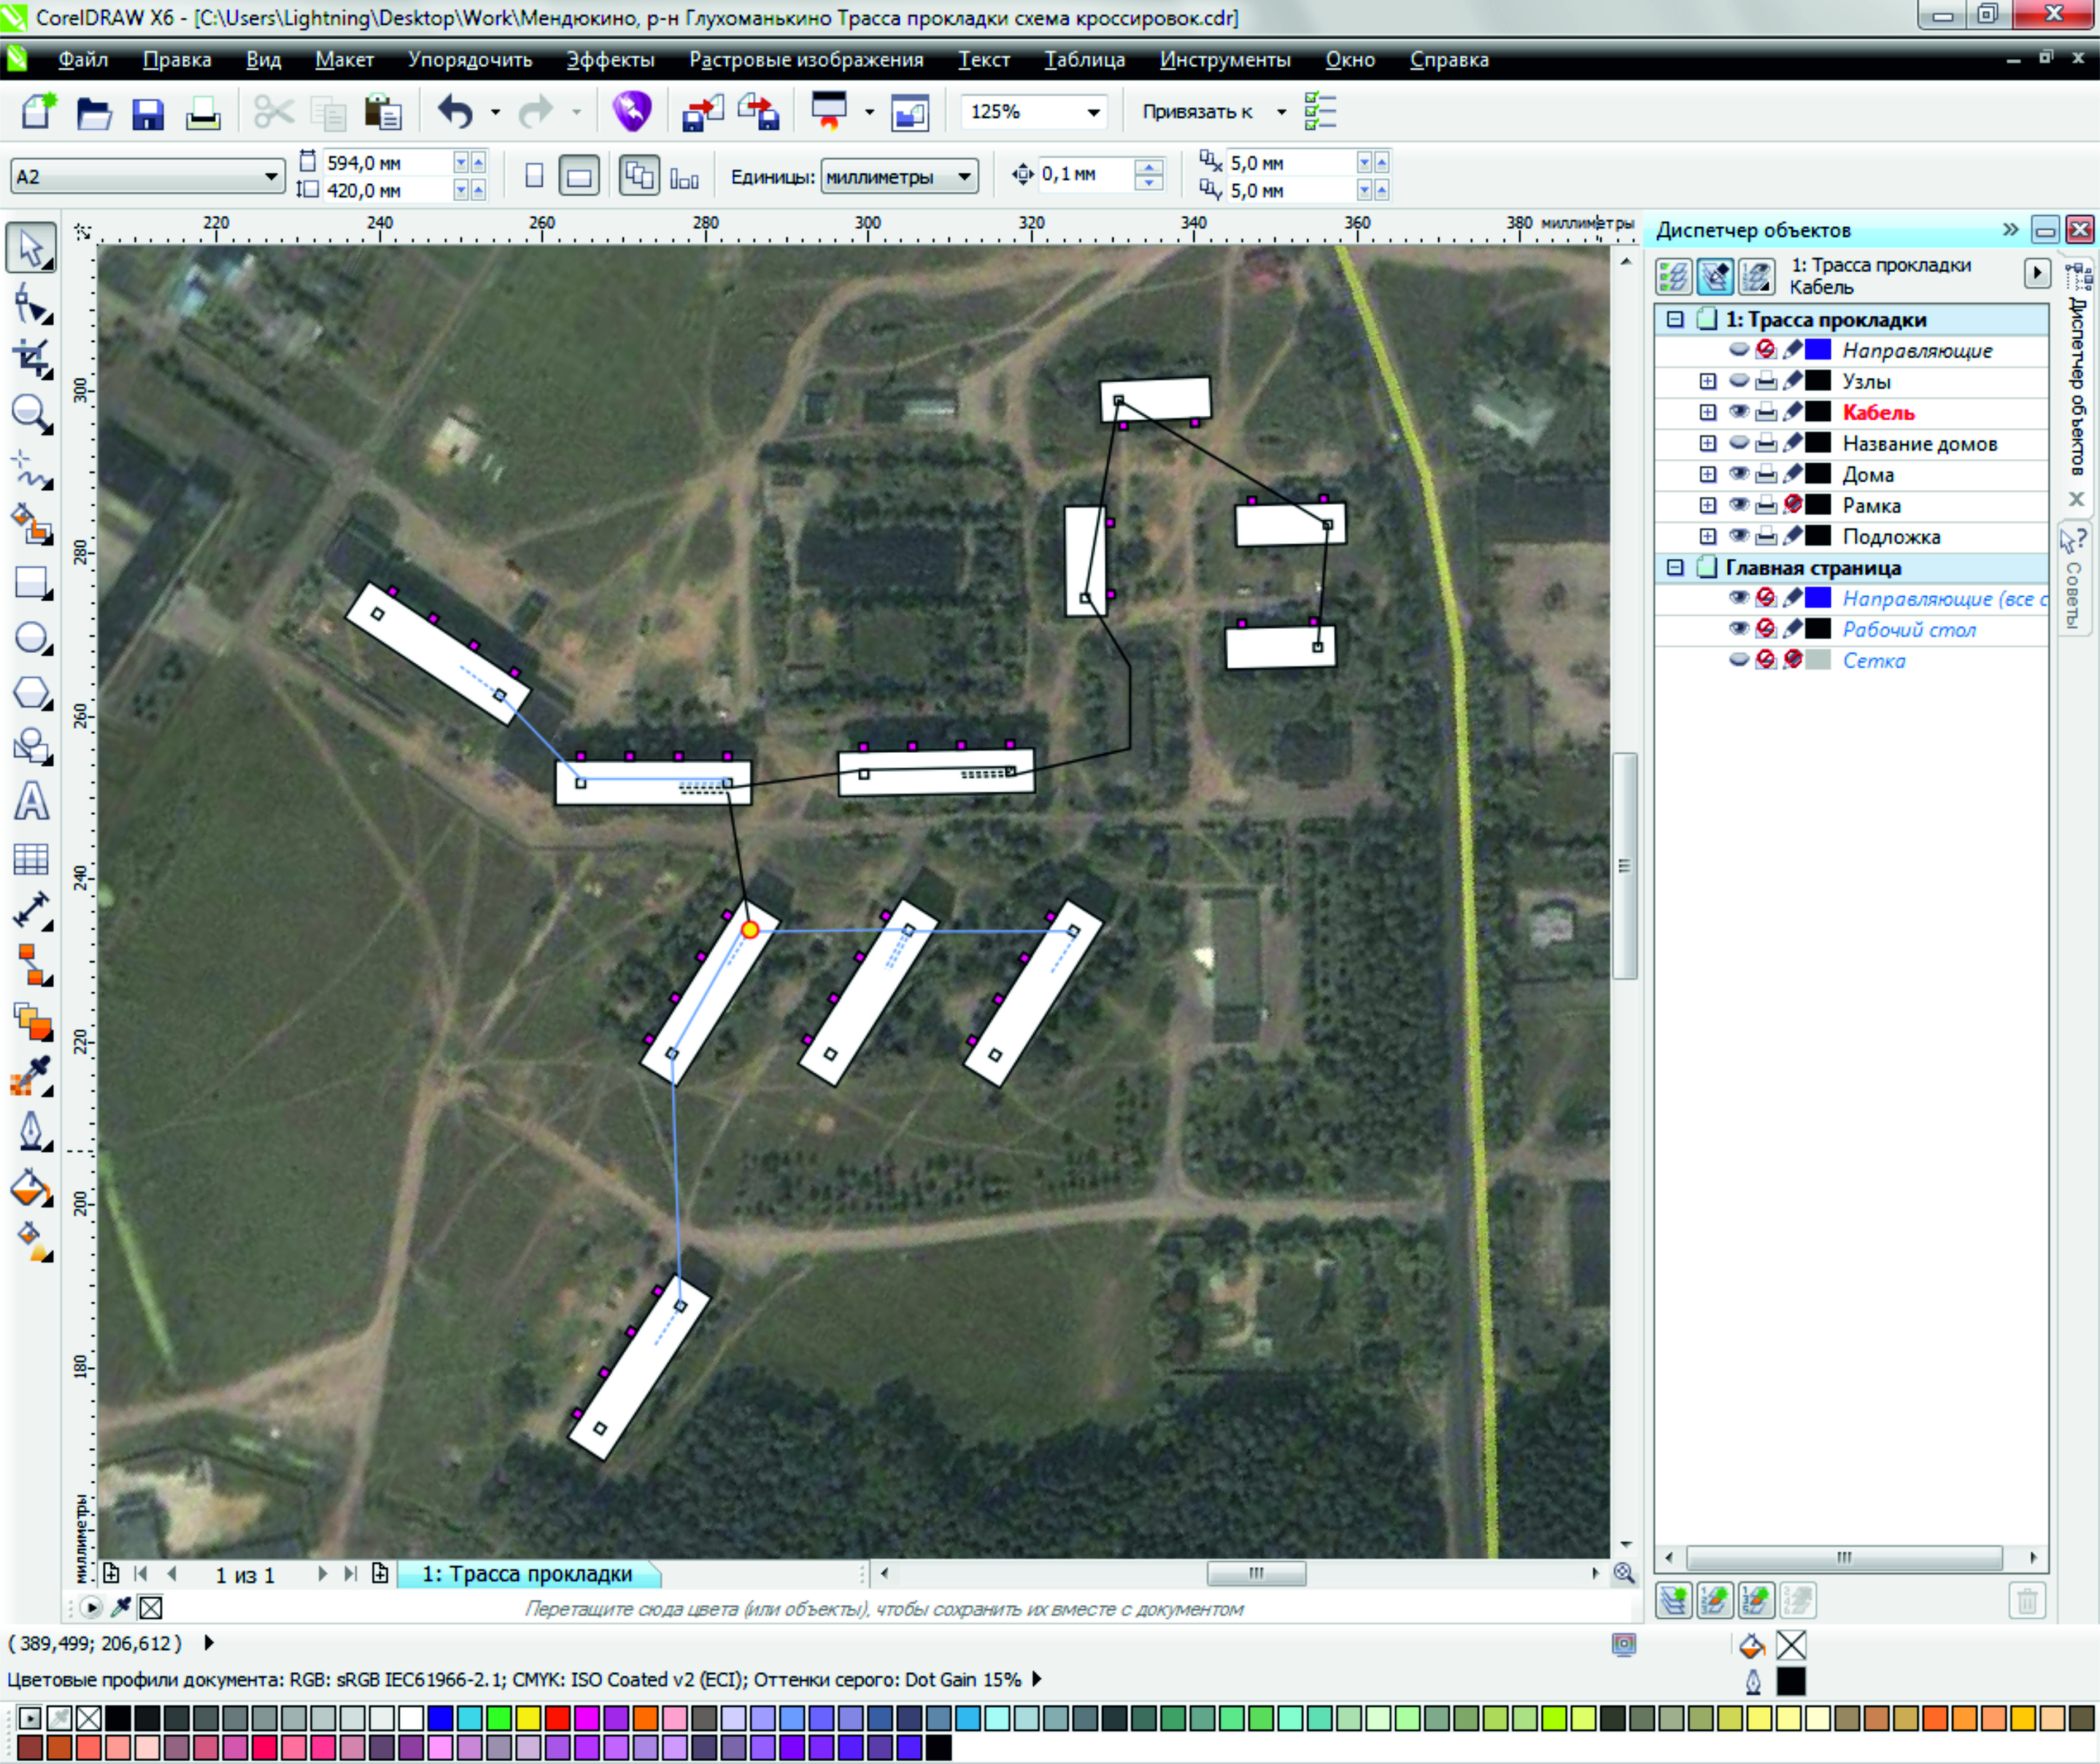Open the Инструменты menu
Viewport: 2100px width, 1764px height.
(1225, 60)
